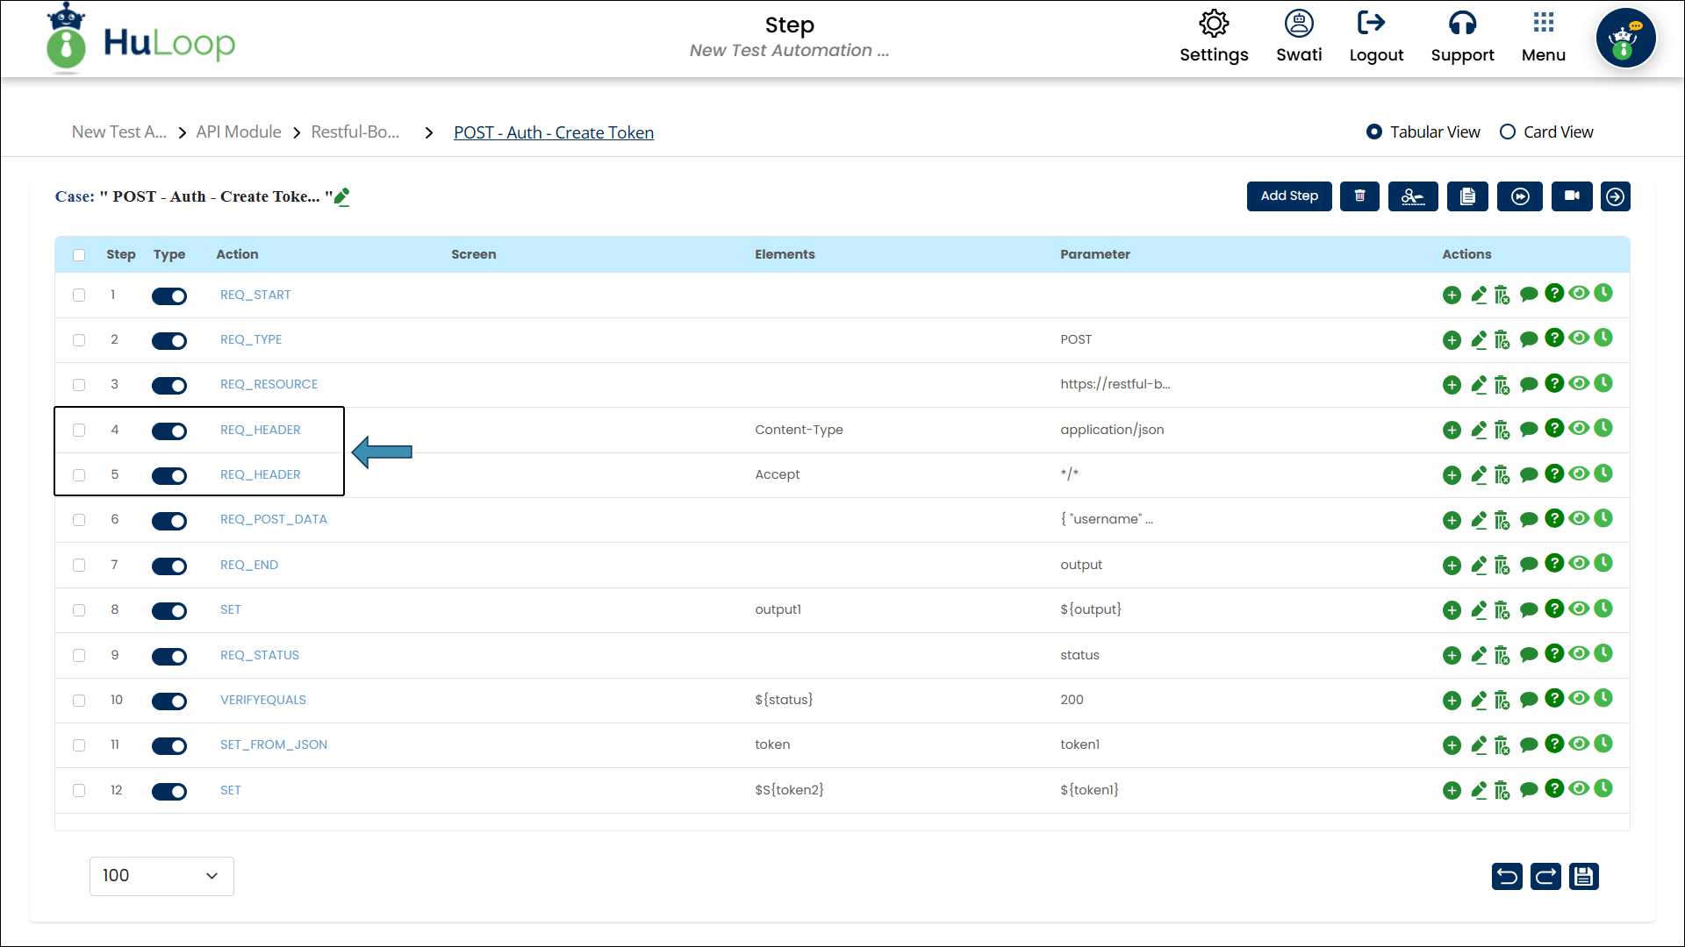Click the green plus on REQ_STATUS row

[1452, 655]
